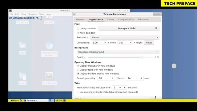Click the Reset cell spacing button

tap(149, 43)
